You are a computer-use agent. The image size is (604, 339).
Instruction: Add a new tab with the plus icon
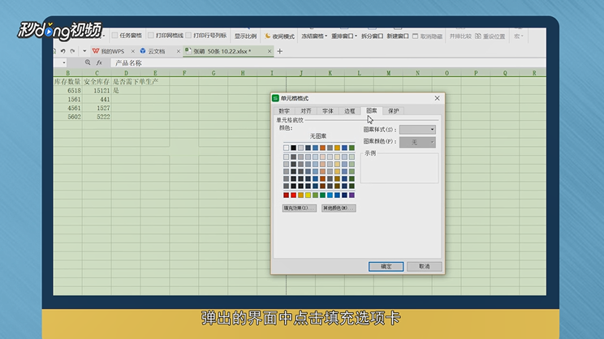click(279, 51)
